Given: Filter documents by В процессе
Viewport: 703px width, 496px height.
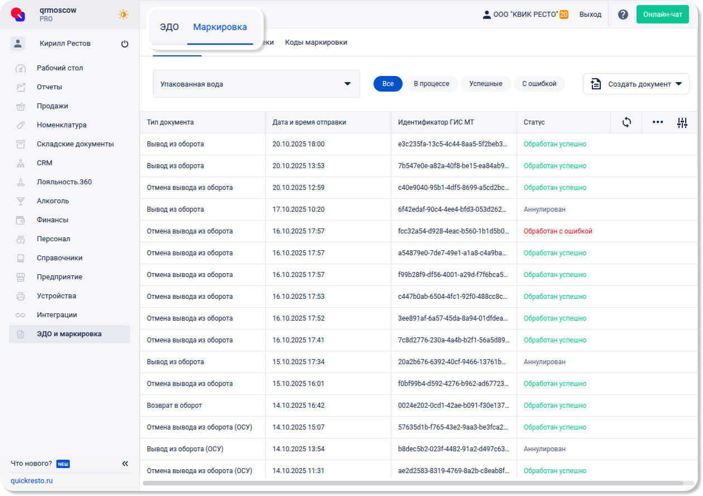Looking at the screenshot, I should (x=431, y=84).
